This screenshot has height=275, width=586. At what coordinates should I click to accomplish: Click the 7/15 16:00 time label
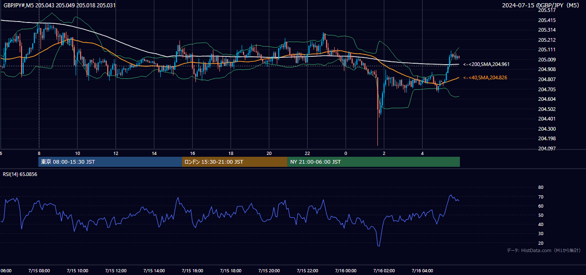[x=192, y=271]
